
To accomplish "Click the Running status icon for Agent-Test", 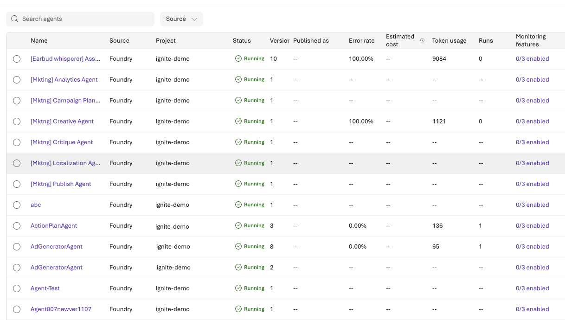I will coord(238,288).
